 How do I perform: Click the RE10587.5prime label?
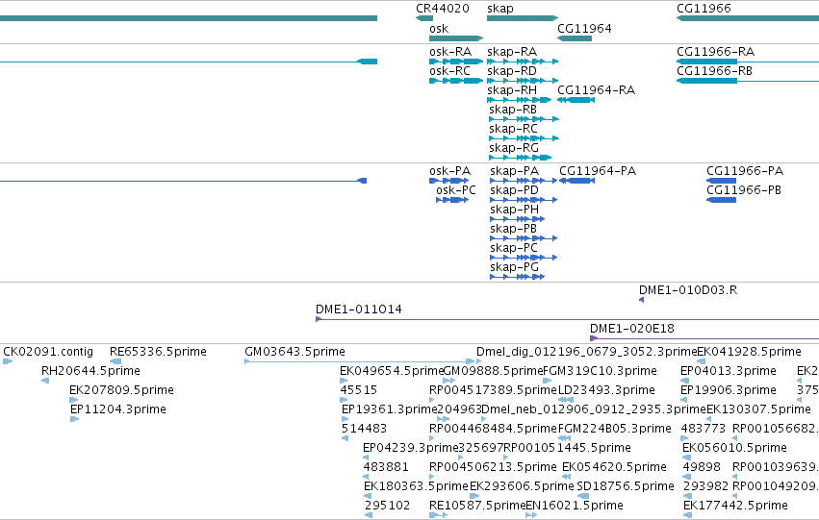[477, 506]
